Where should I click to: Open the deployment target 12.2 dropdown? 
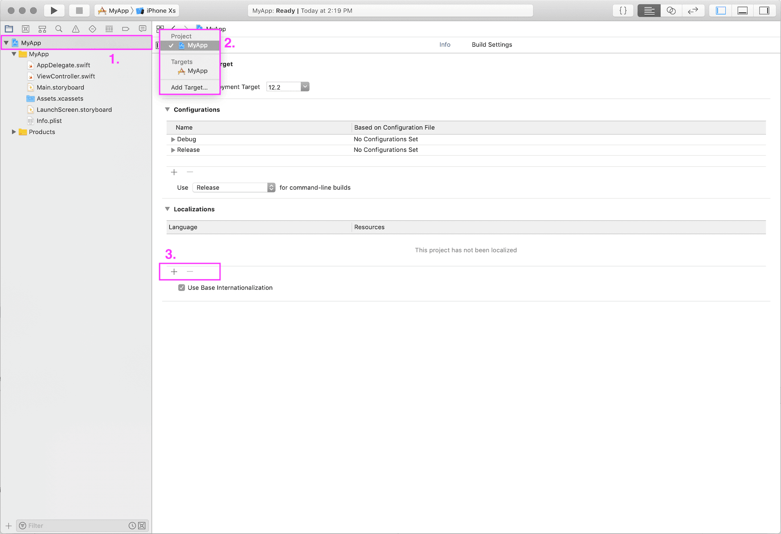[x=305, y=87]
